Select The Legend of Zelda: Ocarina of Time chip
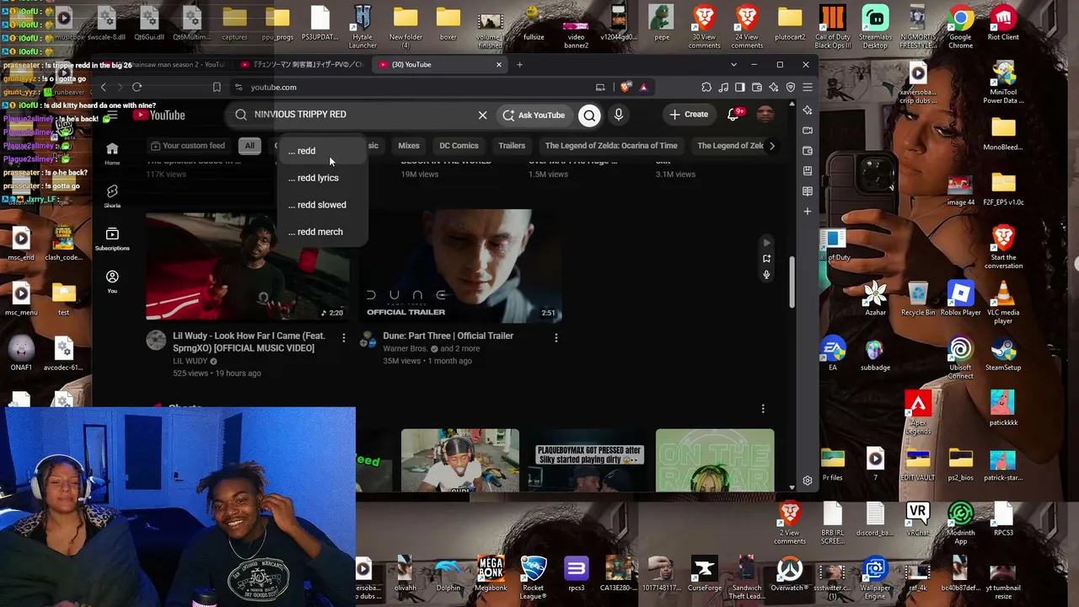The height and width of the screenshot is (607, 1079). (x=611, y=146)
